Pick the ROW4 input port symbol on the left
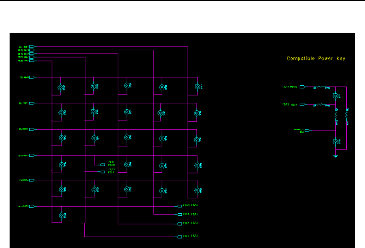Image resolution: width=365 pixels, height=248 pixels. (32, 180)
